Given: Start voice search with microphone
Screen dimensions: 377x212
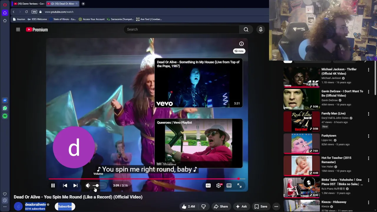Looking at the screenshot, I should point(261,29).
